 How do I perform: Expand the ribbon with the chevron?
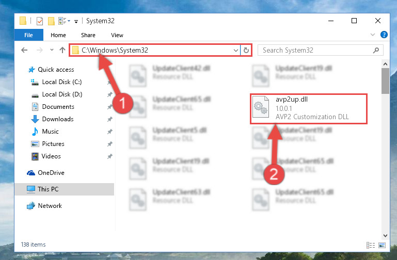pyautogui.click(x=372, y=35)
